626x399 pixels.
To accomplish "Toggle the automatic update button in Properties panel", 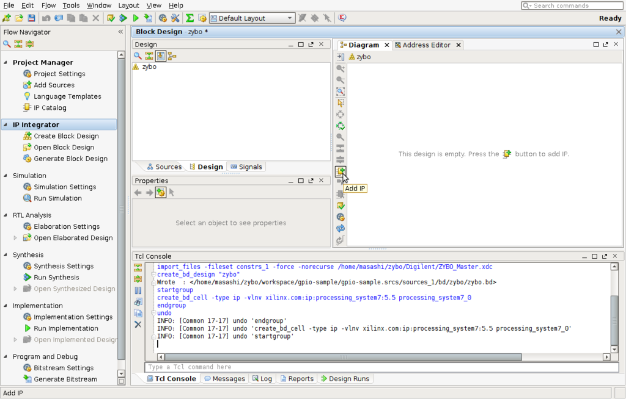I will [x=161, y=193].
